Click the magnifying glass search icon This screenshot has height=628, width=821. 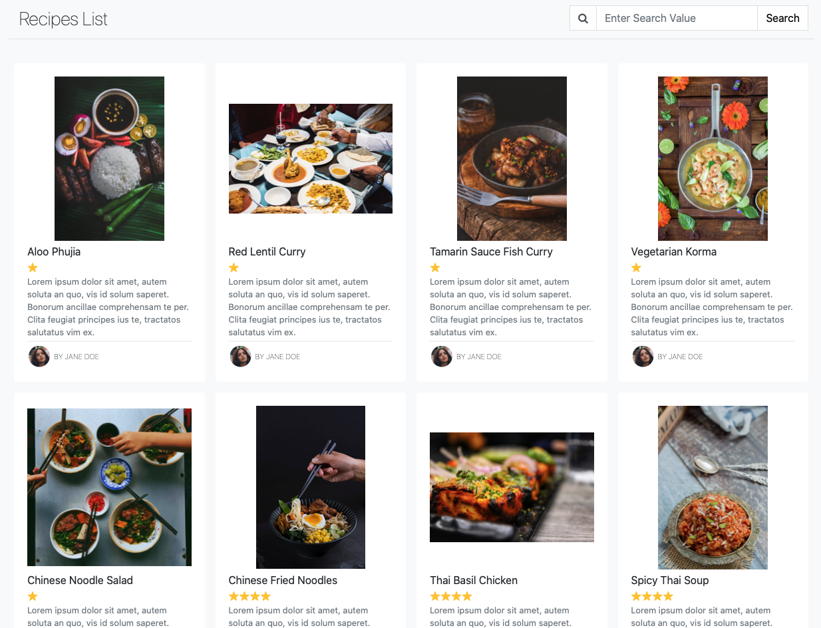point(583,19)
